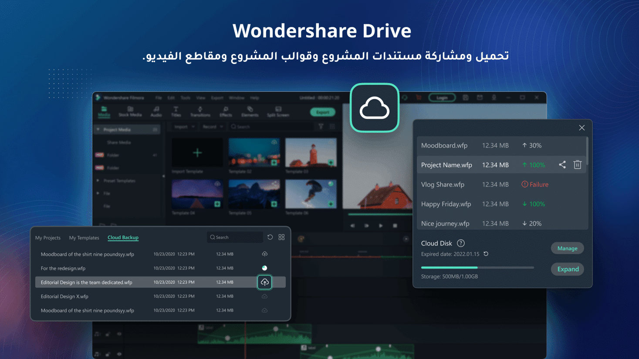This screenshot has height=359, width=639.
Task: Expand the Preset Templates tree item
Action: (x=98, y=180)
